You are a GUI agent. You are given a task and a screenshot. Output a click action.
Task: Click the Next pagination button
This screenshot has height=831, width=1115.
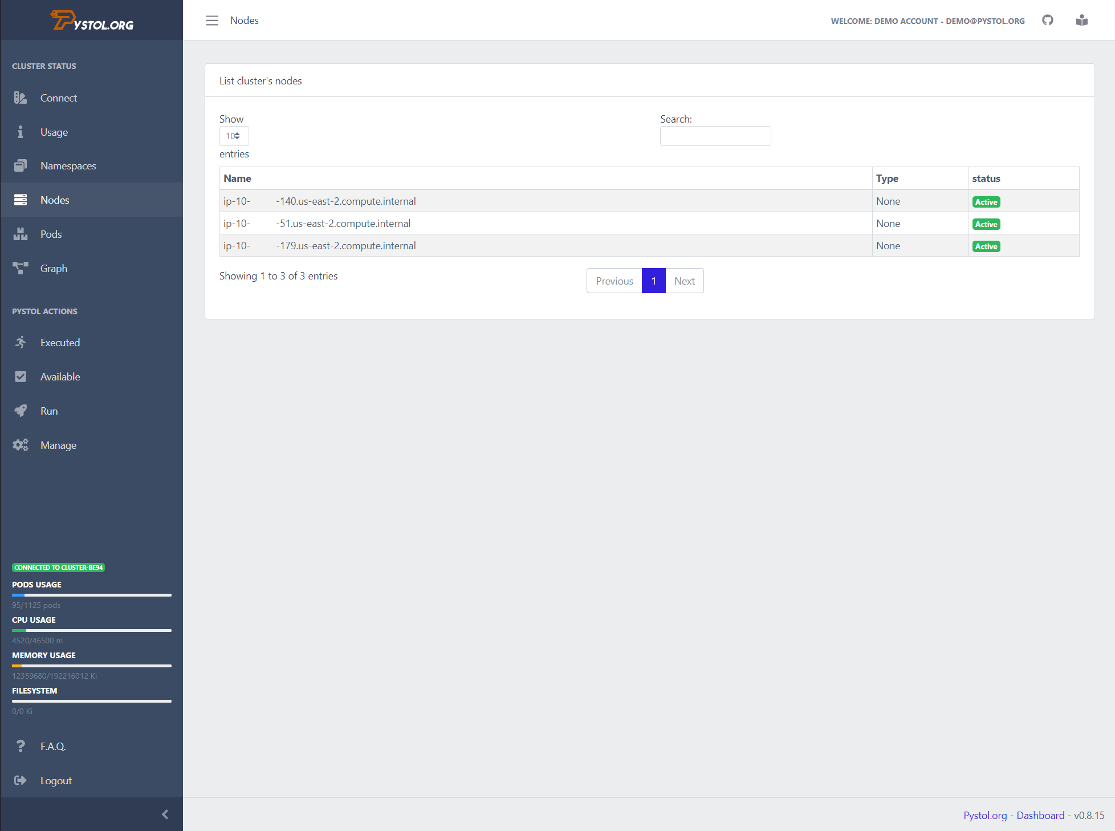point(684,281)
